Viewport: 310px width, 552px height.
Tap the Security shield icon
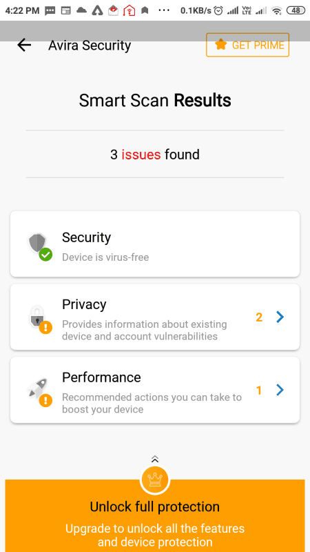(40, 246)
